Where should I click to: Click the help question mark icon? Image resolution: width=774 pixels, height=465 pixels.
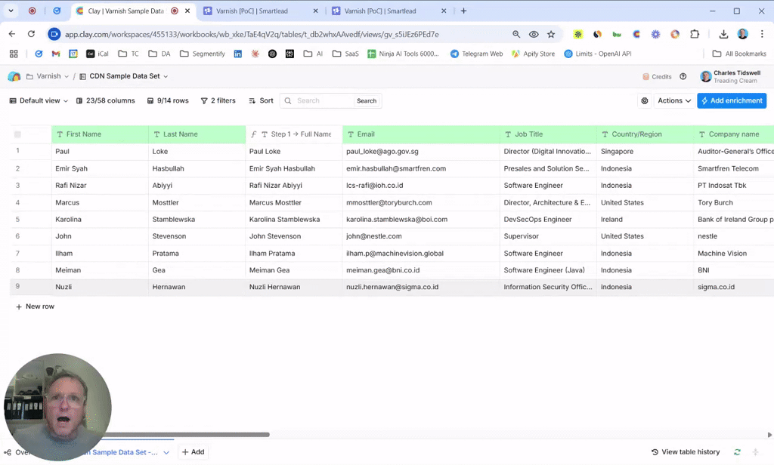coord(683,76)
